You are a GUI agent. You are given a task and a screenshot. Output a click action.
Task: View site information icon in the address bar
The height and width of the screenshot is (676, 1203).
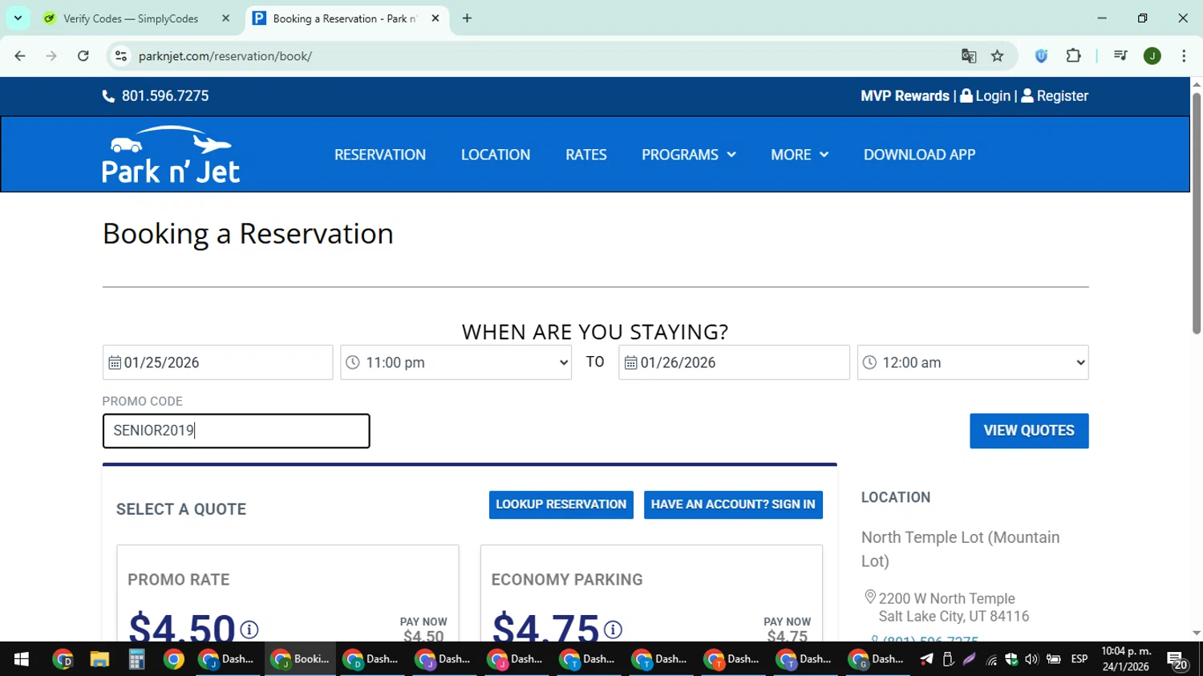(121, 56)
